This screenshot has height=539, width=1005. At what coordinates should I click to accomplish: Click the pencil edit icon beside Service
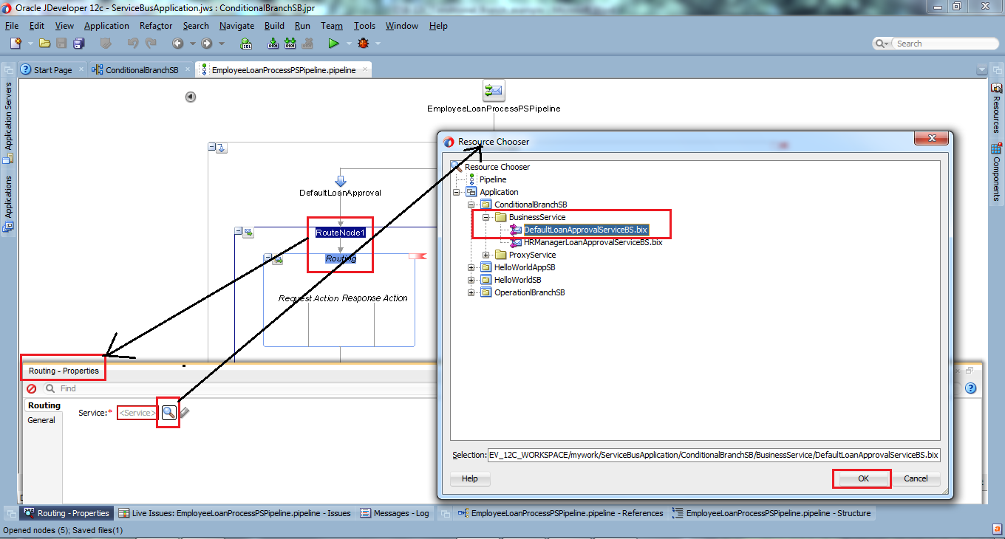184,413
